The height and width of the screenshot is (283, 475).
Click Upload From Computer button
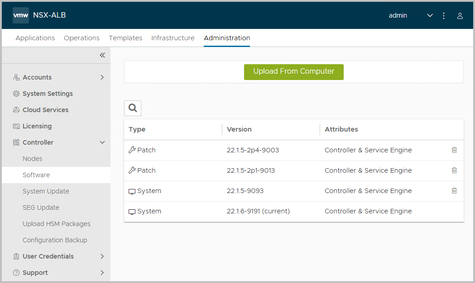[293, 72]
